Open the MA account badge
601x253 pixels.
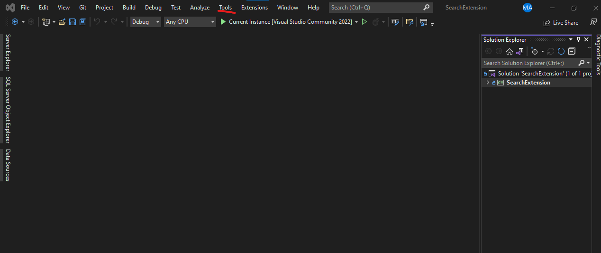tap(528, 8)
